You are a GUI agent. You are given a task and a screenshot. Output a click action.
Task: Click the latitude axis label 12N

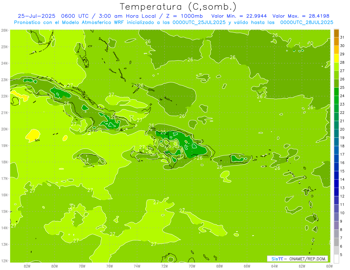pyautogui.click(x=4, y=261)
